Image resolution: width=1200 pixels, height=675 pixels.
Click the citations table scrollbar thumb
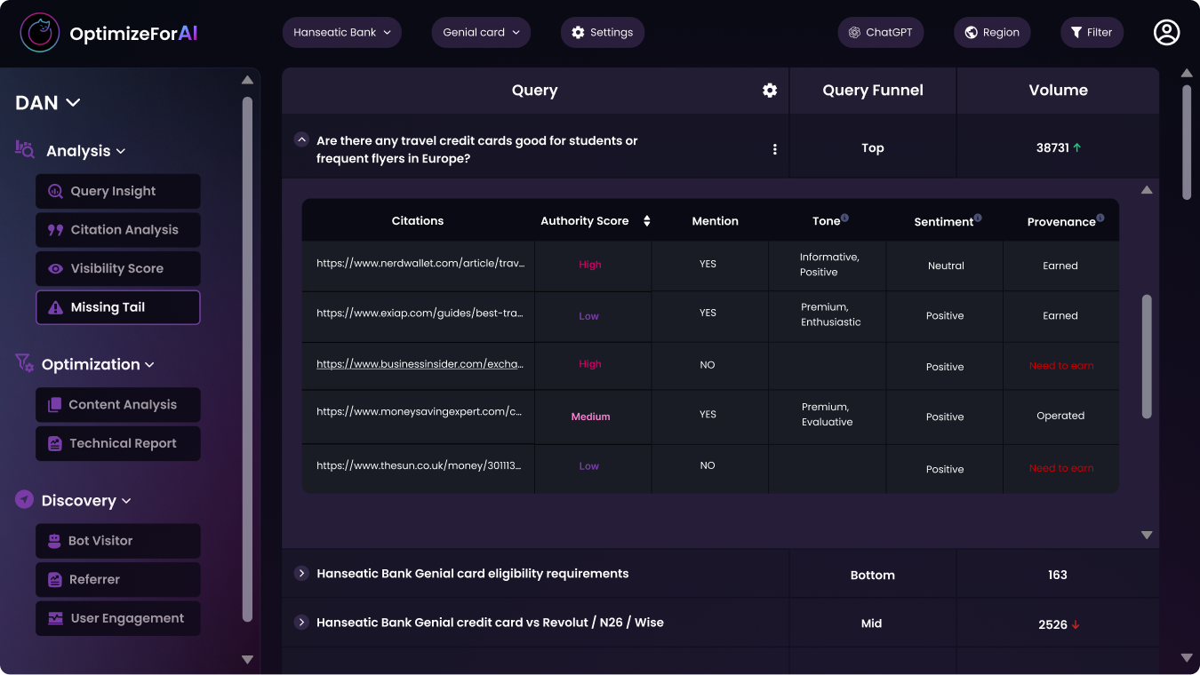tap(1147, 355)
